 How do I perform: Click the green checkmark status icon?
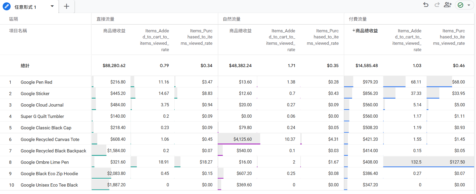click(461, 5)
